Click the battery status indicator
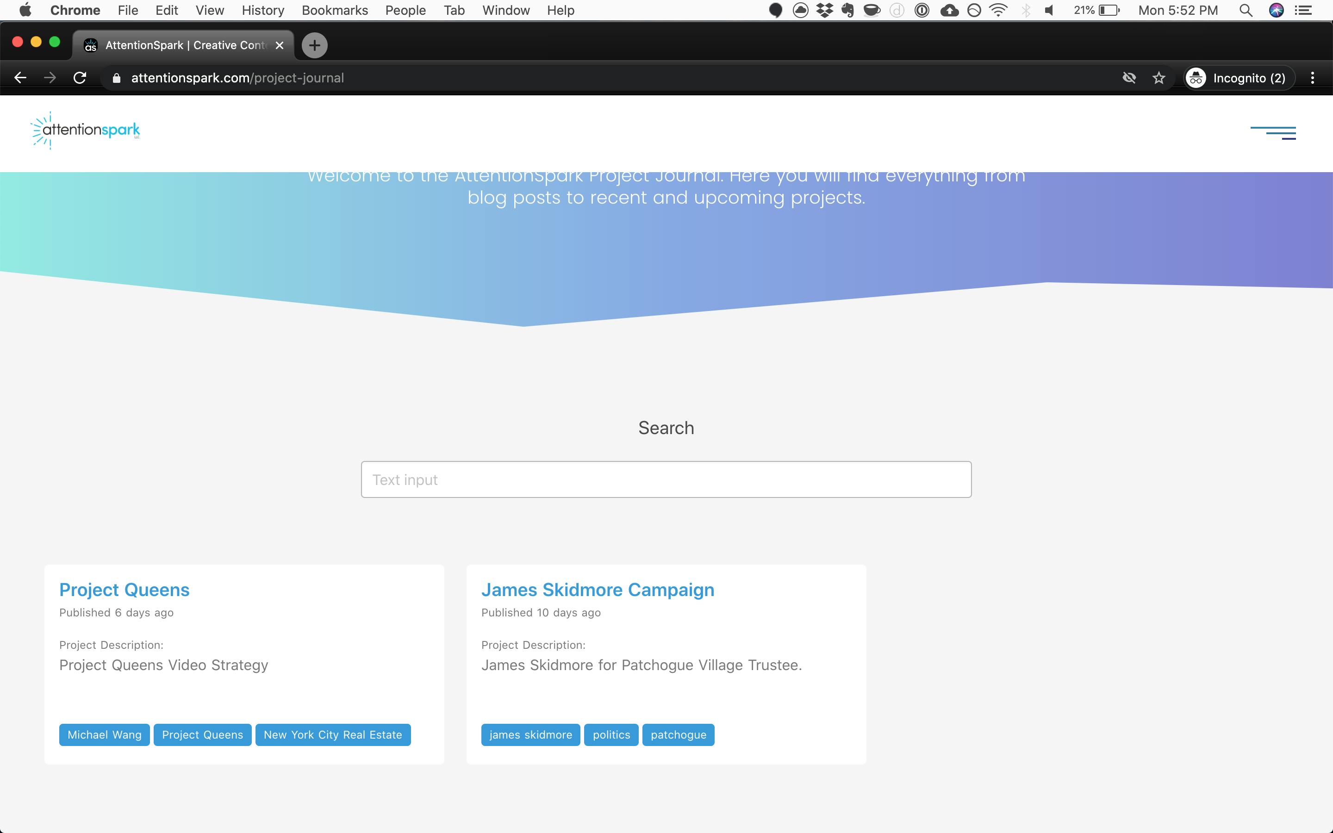The height and width of the screenshot is (833, 1333). point(1096,10)
